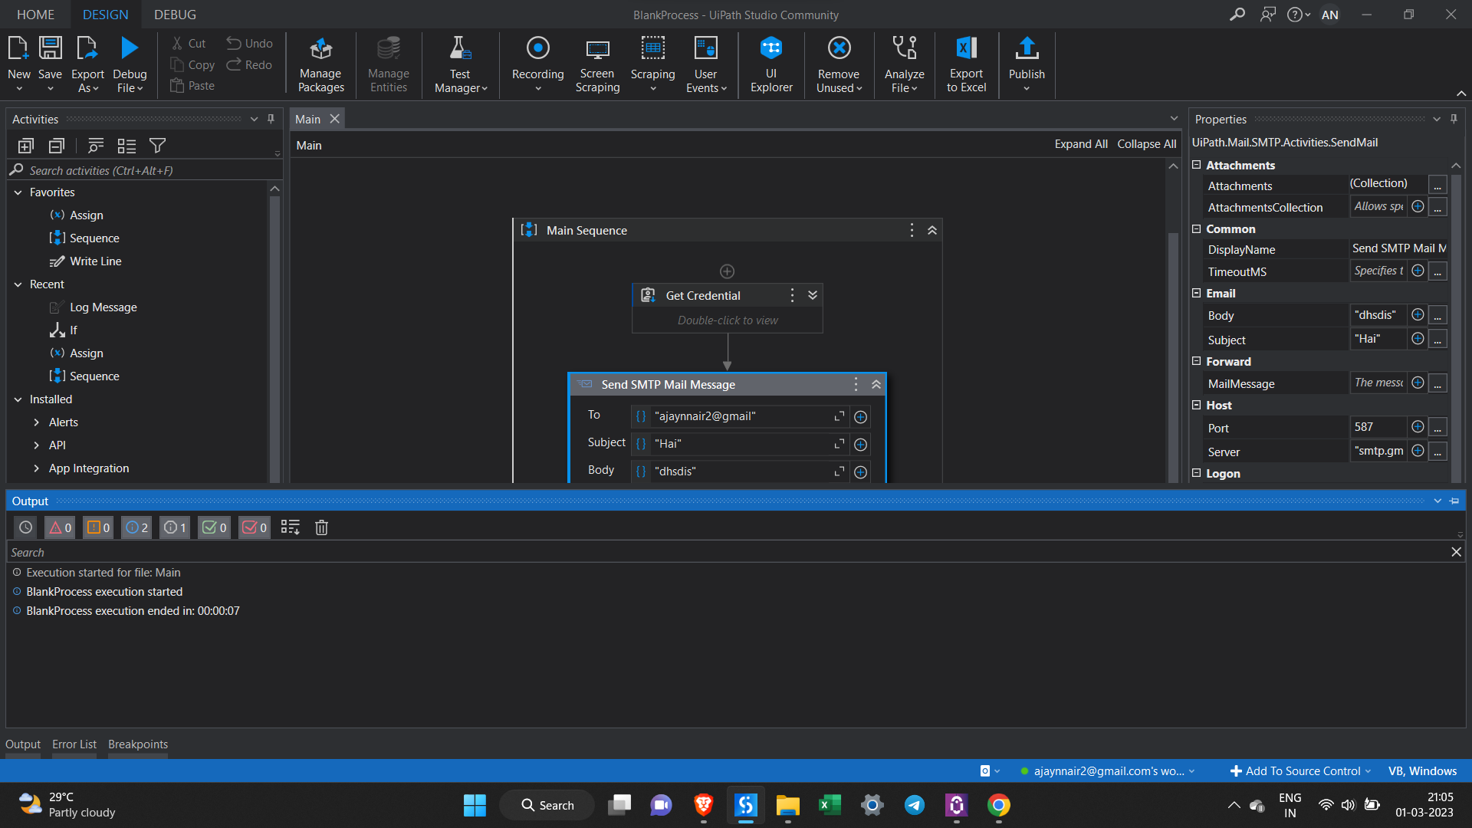This screenshot has width=1472, height=828.
Task: Clear all output with trash icon
Action: point(322,527)
